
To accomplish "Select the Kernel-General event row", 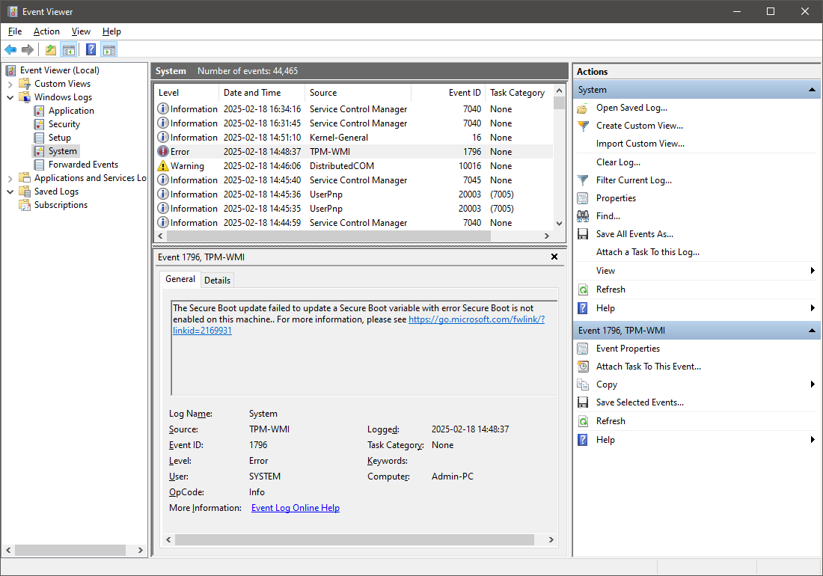I will click(x=355, y=138).
